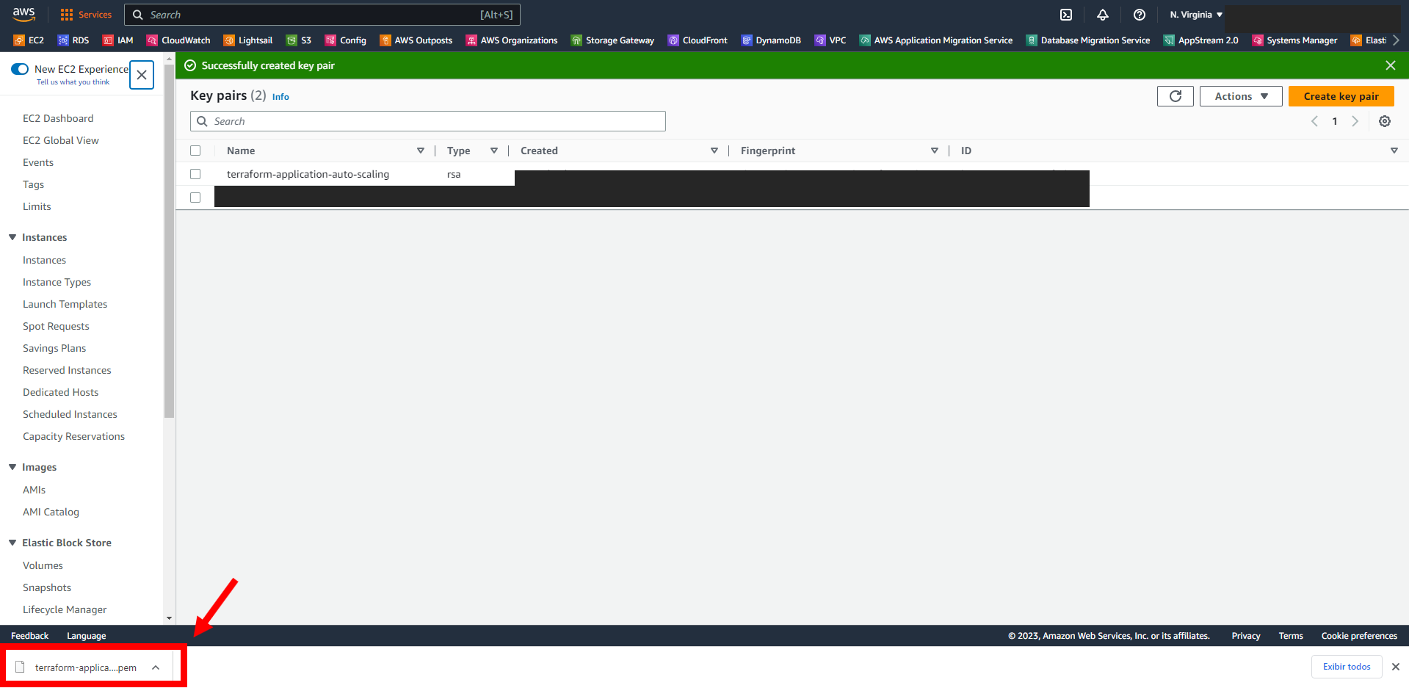Viewport: 1409px width, 688px height.
Task: Open Spot Requests in sidebar
Action: (56, 326)
